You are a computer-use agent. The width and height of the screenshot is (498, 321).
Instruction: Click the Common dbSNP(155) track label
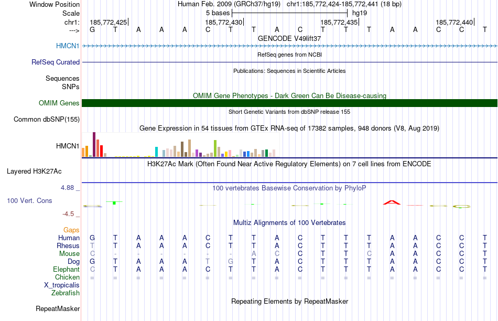[47, 119]
